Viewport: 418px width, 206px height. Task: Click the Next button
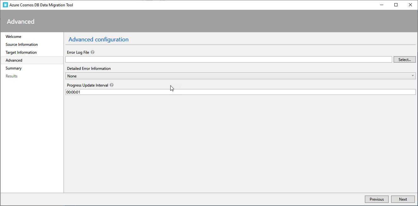point(403,199)
